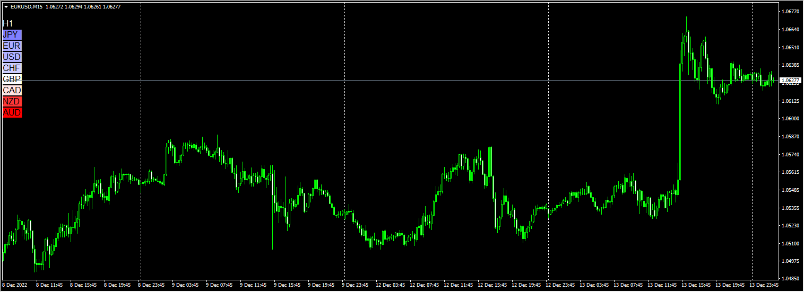Click the 12 Dec 23:45 time label
The height and width of the screenshot is (292, 804).
560,285
